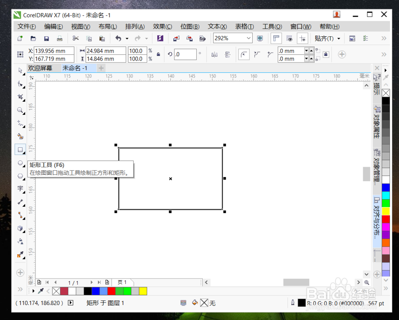The image size is (399, 320).
Task: Toggle the lock aspect ratio padlock
Action: coord(159,55)
